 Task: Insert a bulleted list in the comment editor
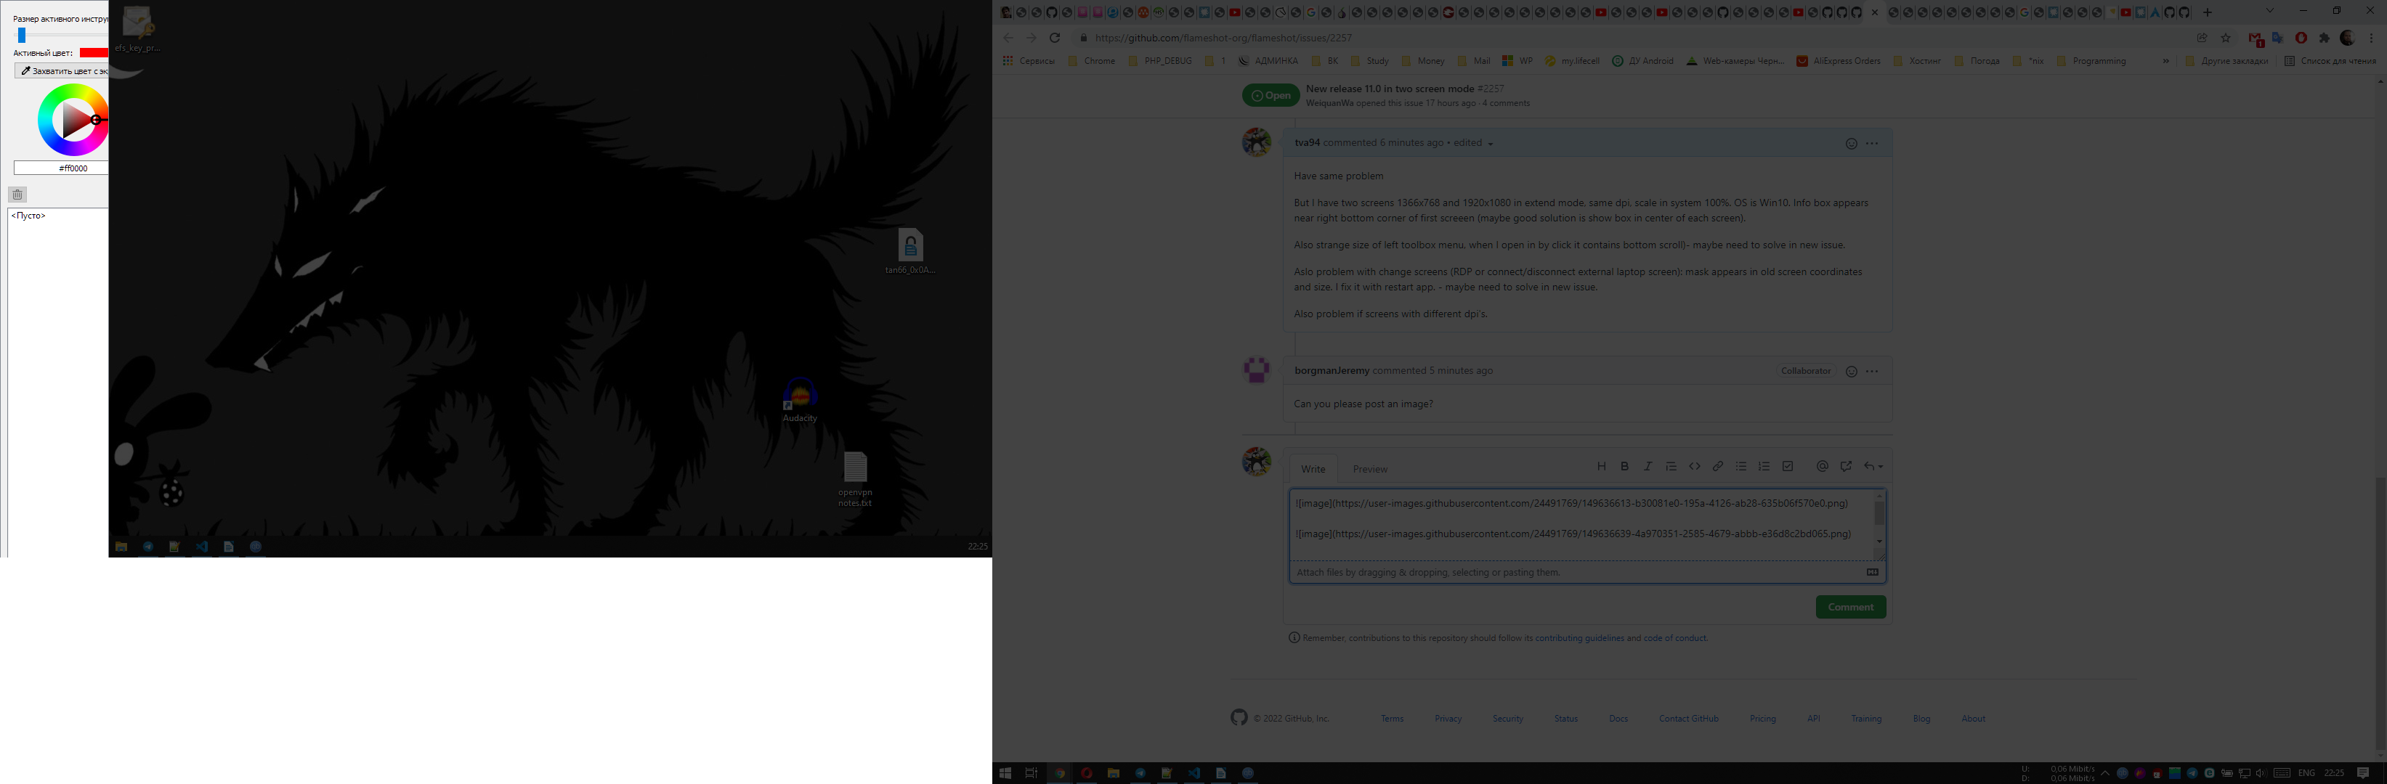click(1741, 467)
